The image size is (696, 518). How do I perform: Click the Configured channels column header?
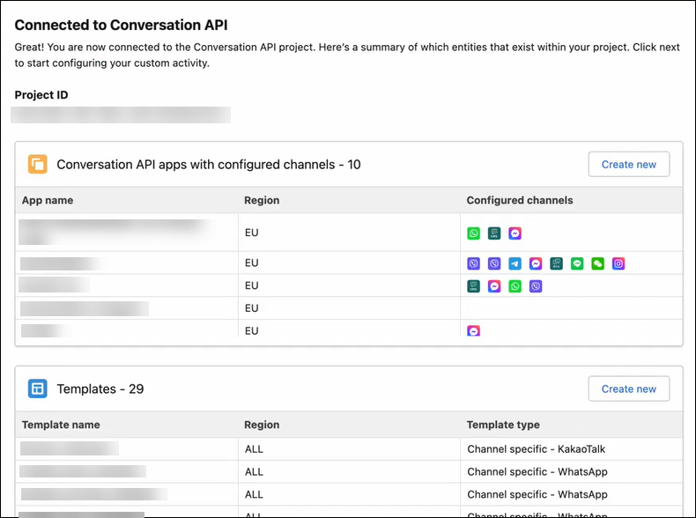[x=519, y=200]
